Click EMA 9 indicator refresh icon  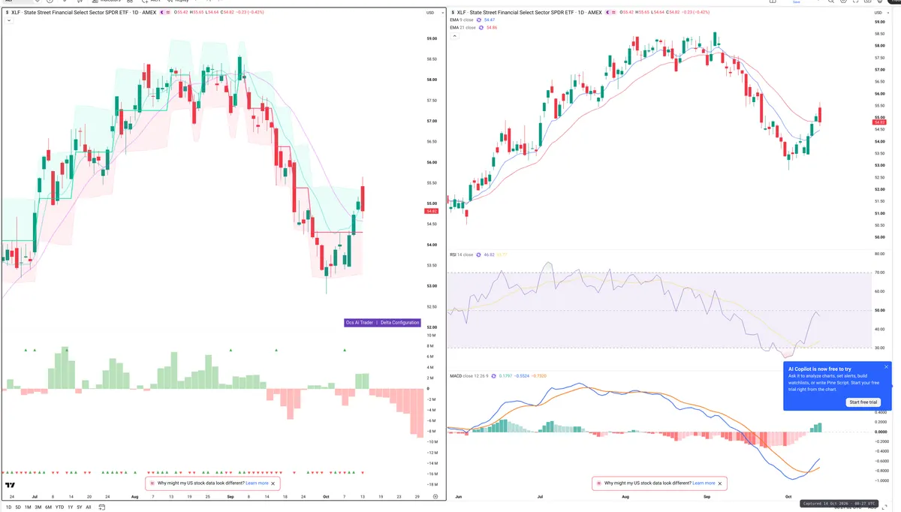[x=479, y=20]
